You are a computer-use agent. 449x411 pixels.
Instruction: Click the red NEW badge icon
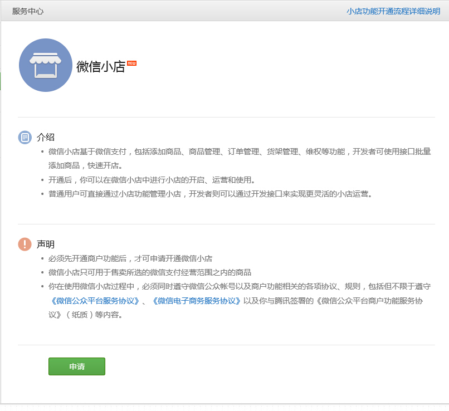pos(131,63)
